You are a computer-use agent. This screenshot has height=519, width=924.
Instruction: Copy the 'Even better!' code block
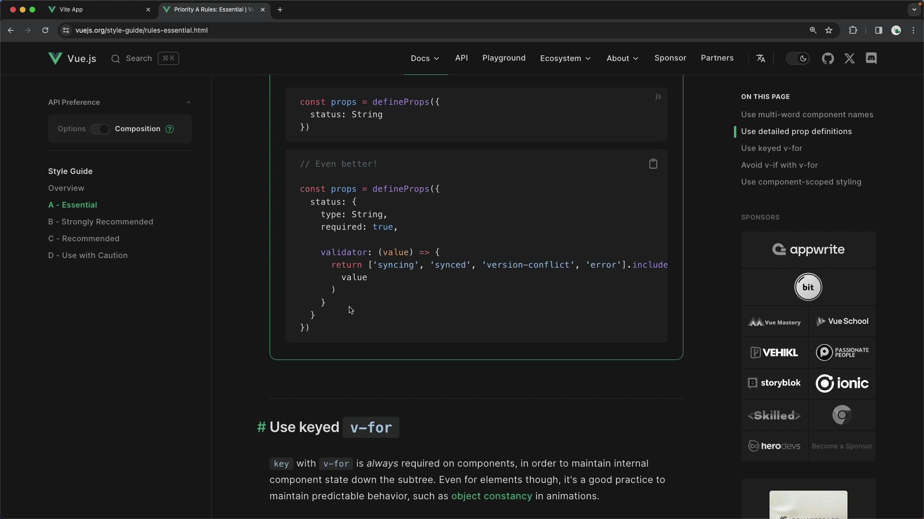point(653,164)
